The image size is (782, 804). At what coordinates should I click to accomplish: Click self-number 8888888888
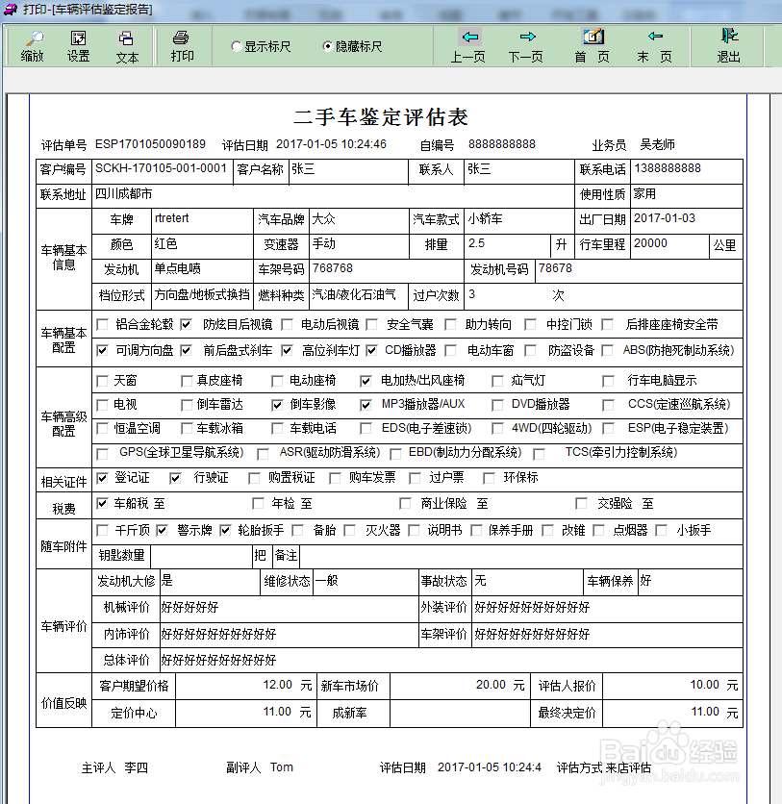pyautogui.click(x=501, y=144)
